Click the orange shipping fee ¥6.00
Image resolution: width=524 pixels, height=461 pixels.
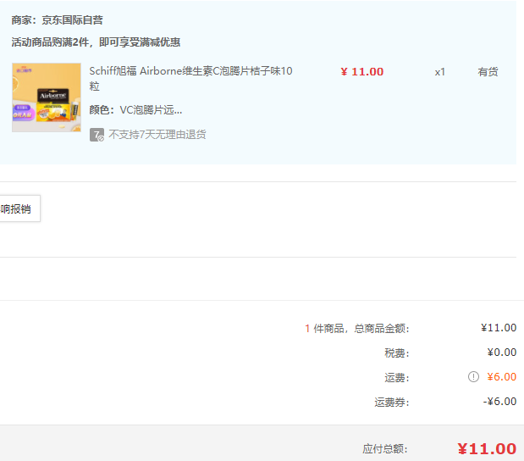(x=502, y=377)
